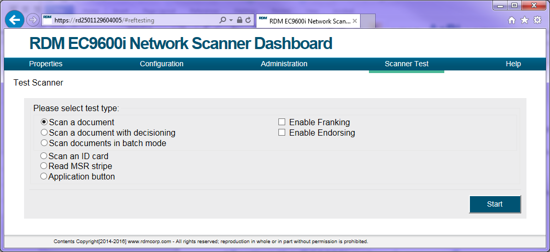Refresh the page with reload icon
550x252 pixels.
point(248,20)
